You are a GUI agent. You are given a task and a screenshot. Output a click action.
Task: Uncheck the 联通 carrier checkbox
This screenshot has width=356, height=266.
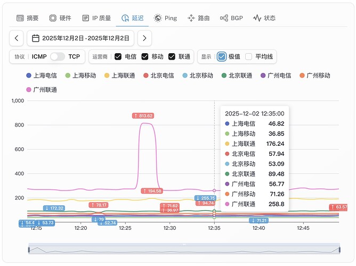[172, 56]
